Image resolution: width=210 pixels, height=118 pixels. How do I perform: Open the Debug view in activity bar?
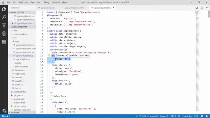point(4,33)
